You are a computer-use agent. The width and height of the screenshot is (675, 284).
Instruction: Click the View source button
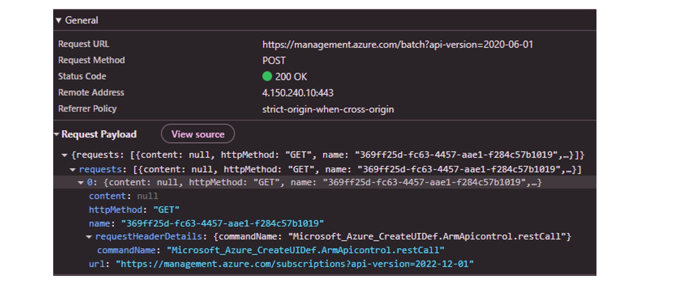pyautogui.click(x=198, y=134)
